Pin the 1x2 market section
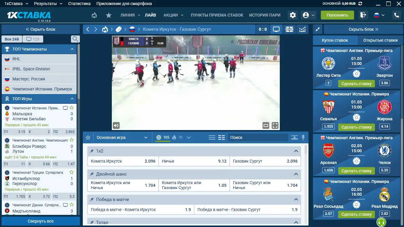This screenshot has width=404, height=227. tap(92, 151)
